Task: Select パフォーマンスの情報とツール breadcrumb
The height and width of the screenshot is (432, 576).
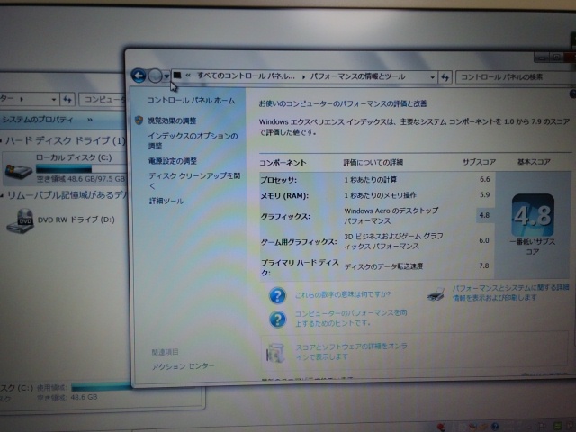Action: (x=357, y=76)
